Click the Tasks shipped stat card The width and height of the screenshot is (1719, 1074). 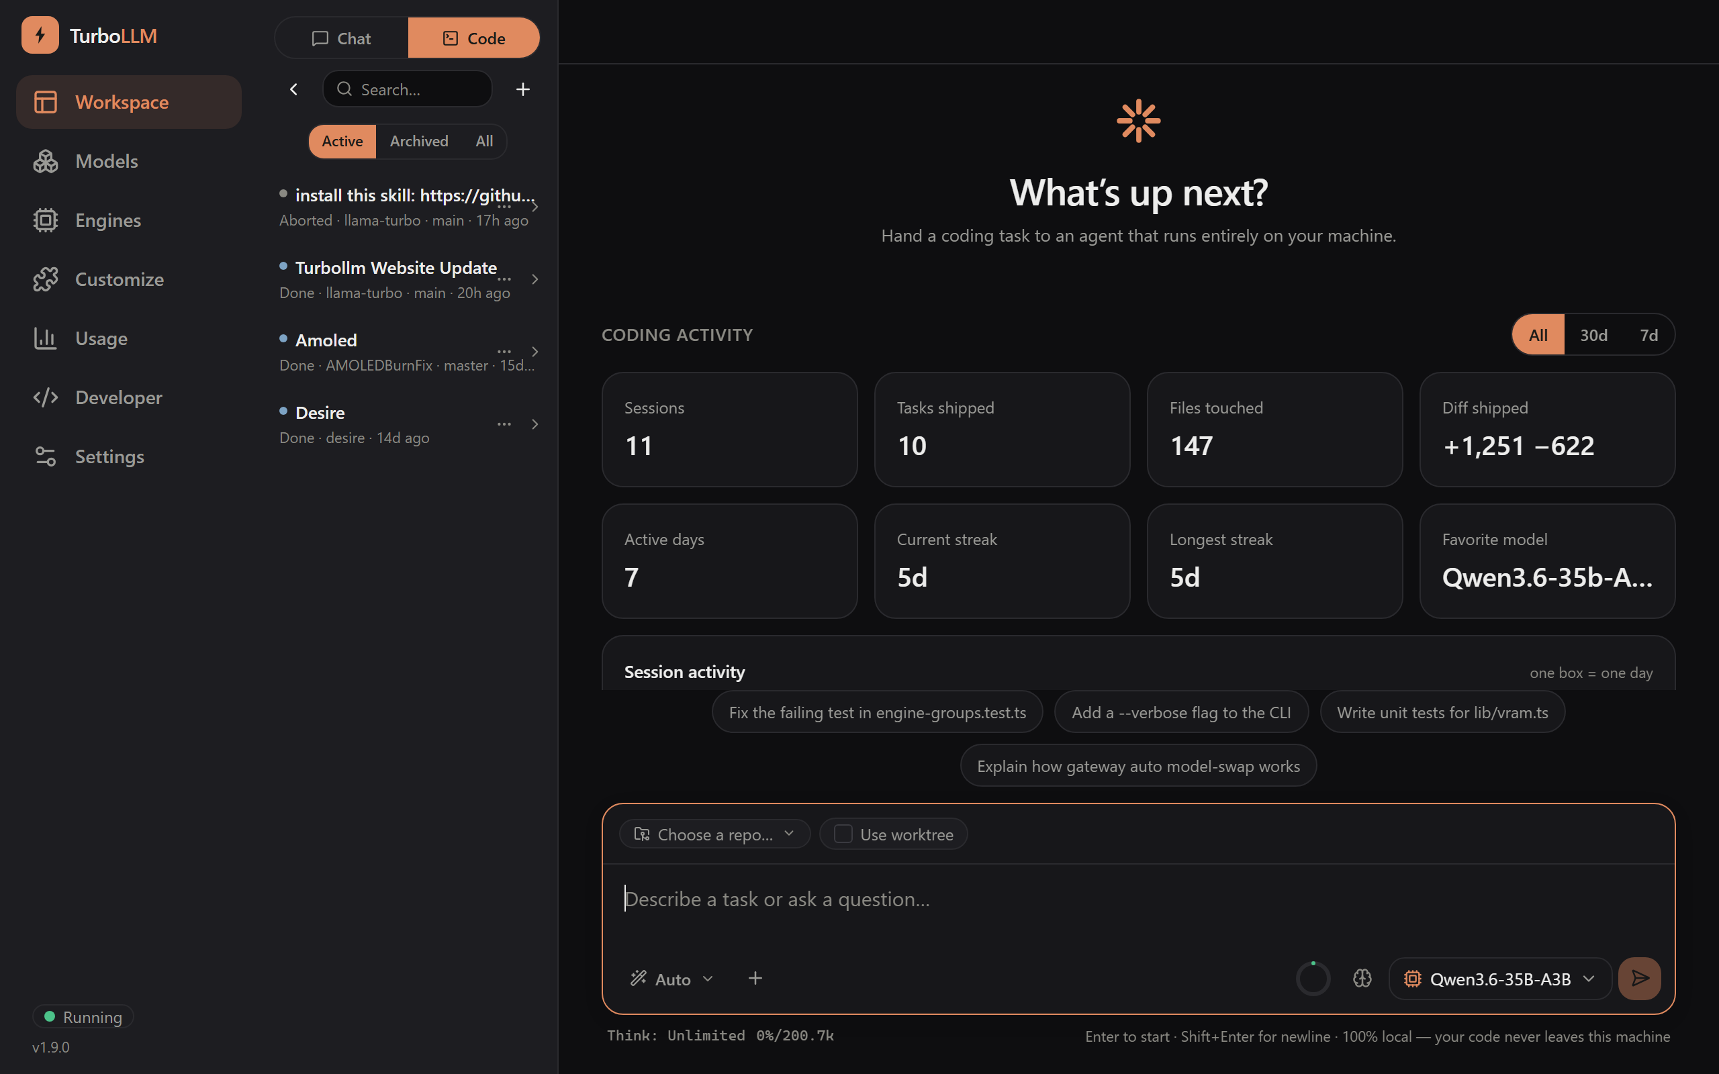pyautogui.click(x=1003, y=429)
